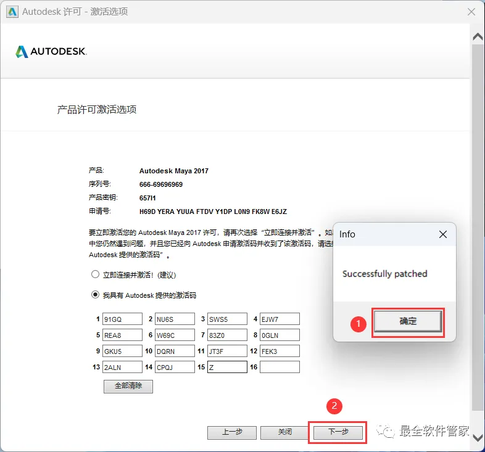Clear all codes with 全部清除
The width and height of the screenshot is (485, 452).
pos(128,386)
